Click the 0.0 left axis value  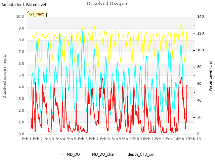pyautogui.click(x=21, y=134)
